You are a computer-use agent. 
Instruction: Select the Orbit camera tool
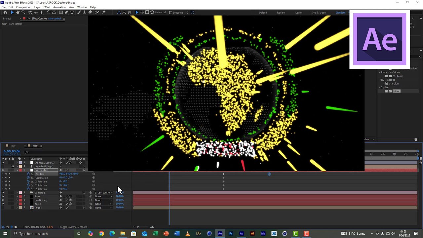(30, 12)
